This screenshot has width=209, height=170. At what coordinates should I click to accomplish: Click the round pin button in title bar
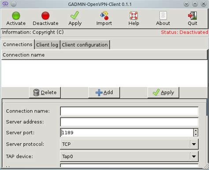click(14, 4)
